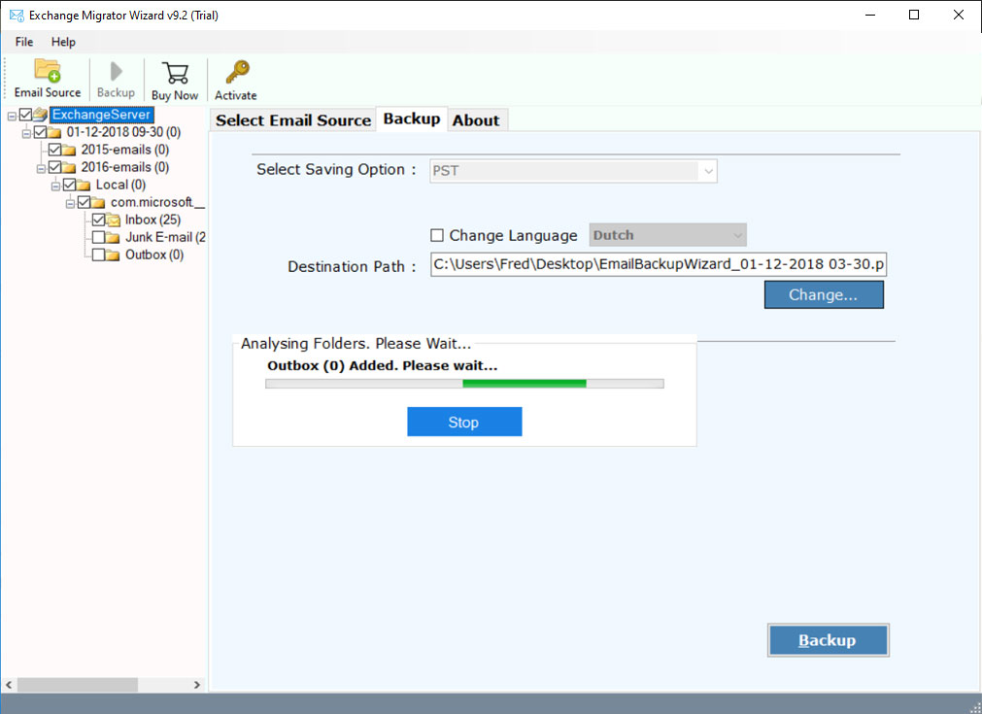The height and width of the screenshot is (714, 982).
Task: Click in the Destination Path field
Action: [659, 264]
